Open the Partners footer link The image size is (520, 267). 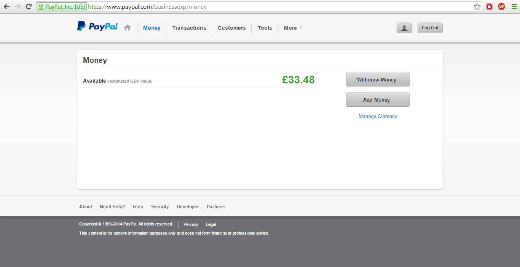(x=216, y=207)
